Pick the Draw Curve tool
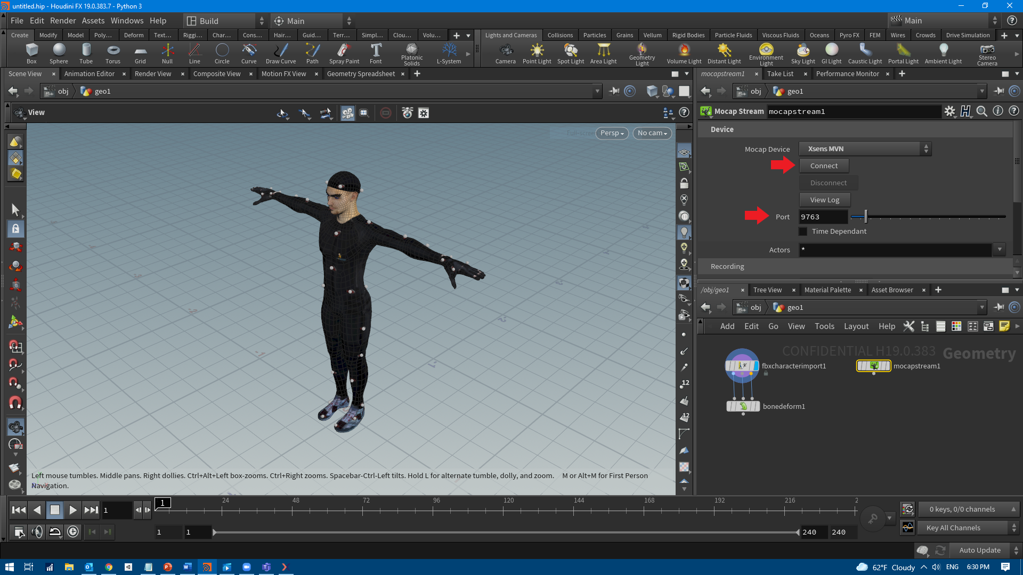The width and height of the screenshot is (1023, 575). (281, 54)
